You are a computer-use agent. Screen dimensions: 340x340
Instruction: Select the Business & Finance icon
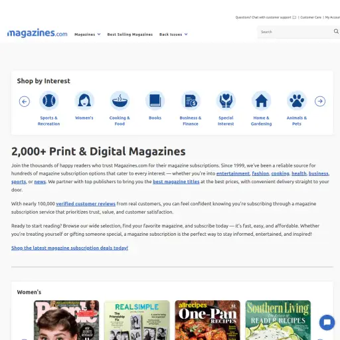(191, 101)
